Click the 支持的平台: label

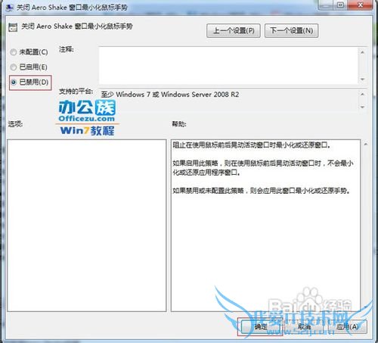76,91
